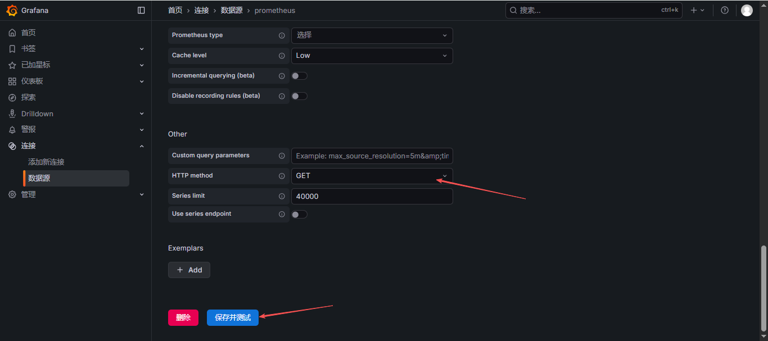Click the Grafana logo icon
This screenshot has width=768, height=341.
[x=12, y=10]
